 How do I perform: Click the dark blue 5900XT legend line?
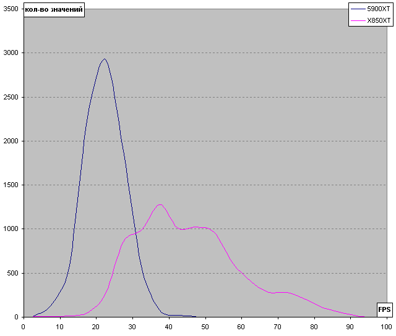pos(358,9)
